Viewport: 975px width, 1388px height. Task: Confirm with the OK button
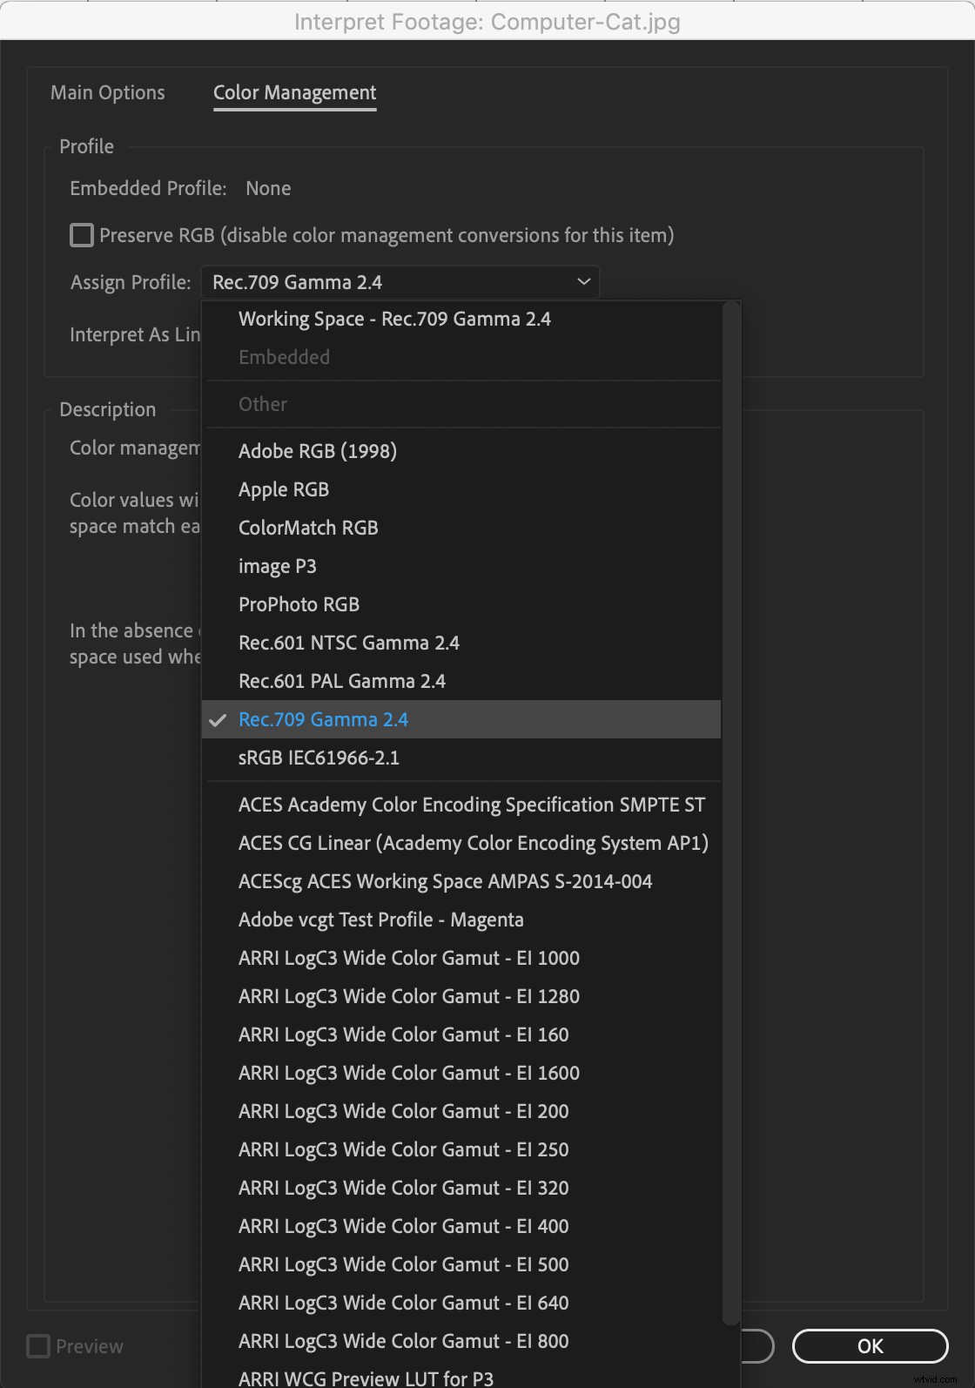pos(870,1346)
